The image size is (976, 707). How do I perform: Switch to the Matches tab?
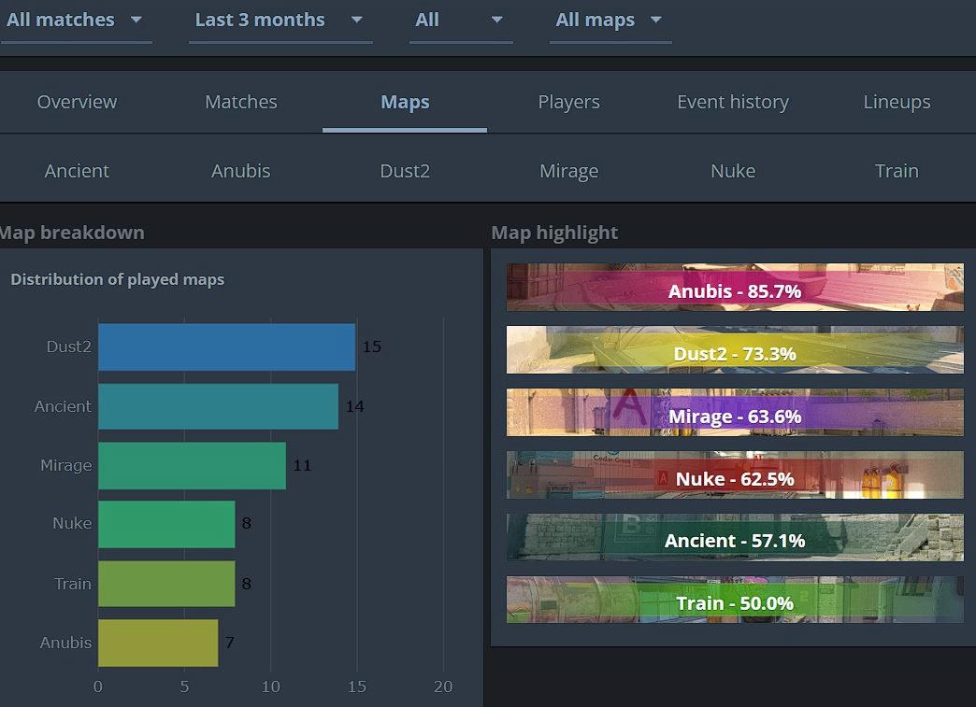click(241, 102)
